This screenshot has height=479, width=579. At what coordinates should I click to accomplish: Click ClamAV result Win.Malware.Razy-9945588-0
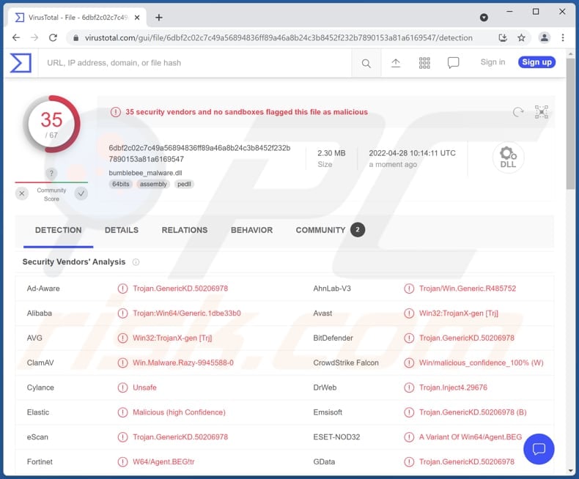[x=183, y=363]
